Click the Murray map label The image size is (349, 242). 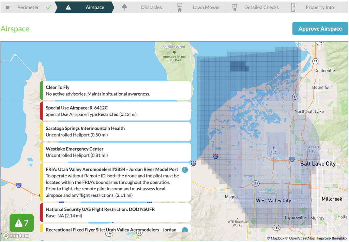[317, 218]
